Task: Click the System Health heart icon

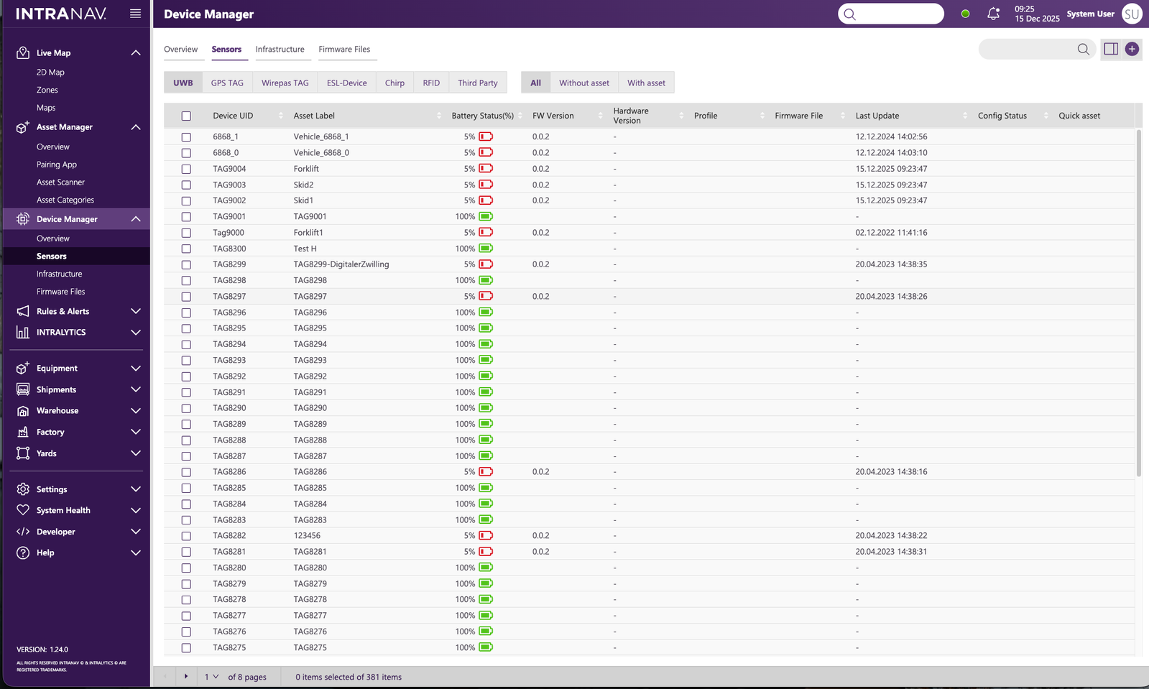Action: pyautogui.click(x=23, y=510)
